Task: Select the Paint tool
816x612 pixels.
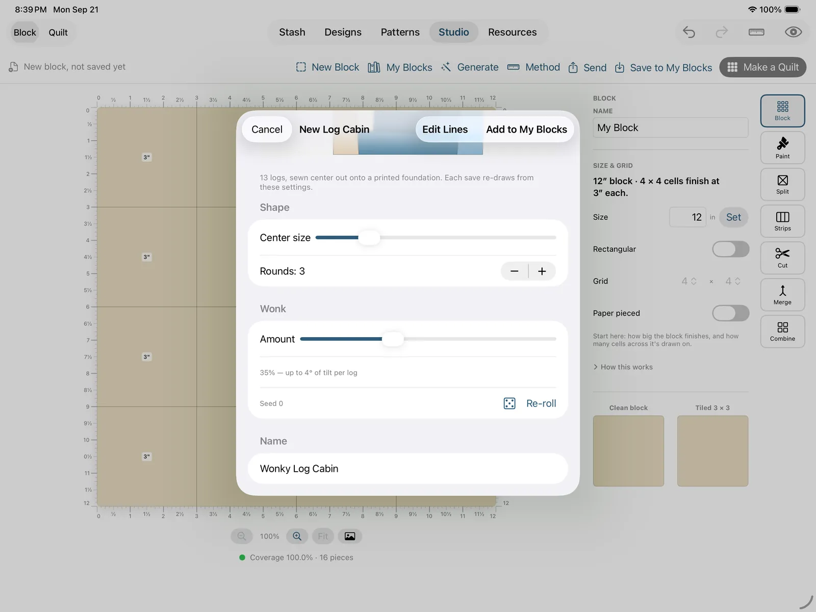Action: [x=782, y=148]
